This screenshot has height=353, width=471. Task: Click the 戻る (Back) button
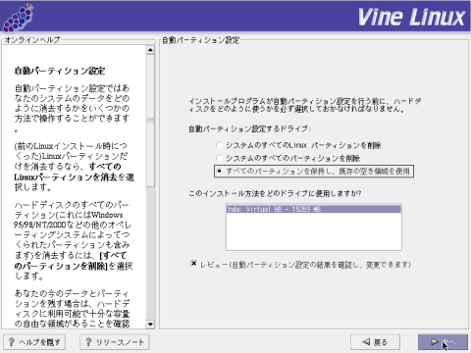point(375,342)
